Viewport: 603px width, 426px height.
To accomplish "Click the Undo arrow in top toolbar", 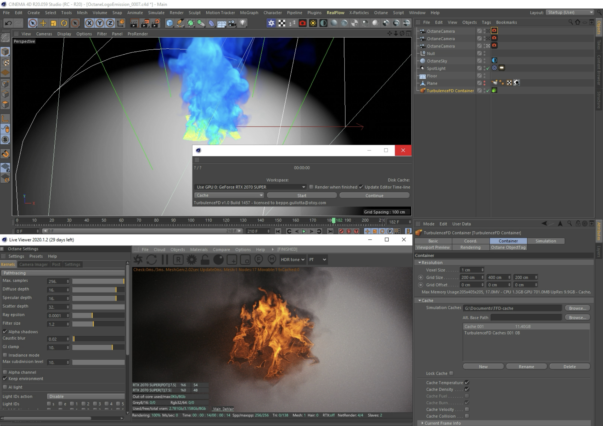I will pyautogui.click(x=8, y=23).
